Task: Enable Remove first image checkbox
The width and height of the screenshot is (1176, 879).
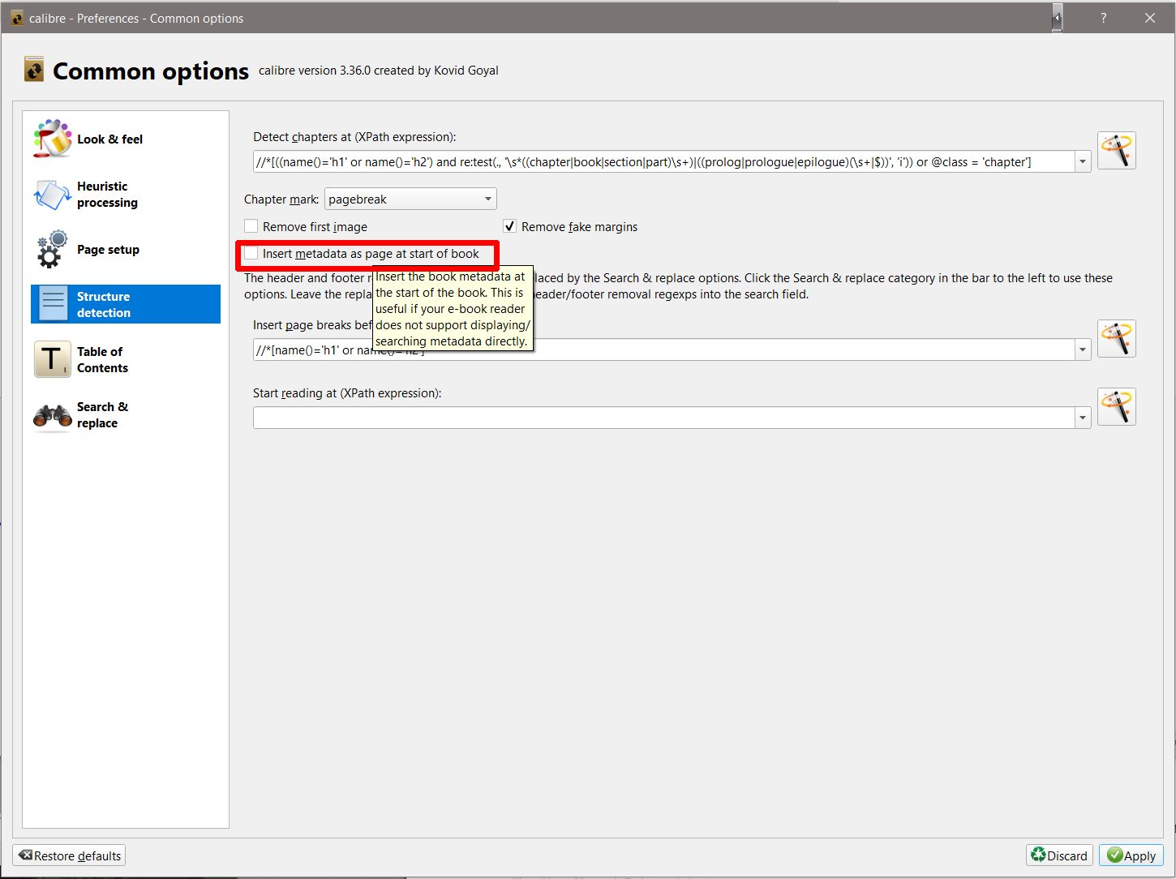Action: [x=252, y=227]
